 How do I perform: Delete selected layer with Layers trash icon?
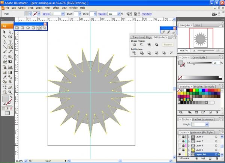pos(217,158)
